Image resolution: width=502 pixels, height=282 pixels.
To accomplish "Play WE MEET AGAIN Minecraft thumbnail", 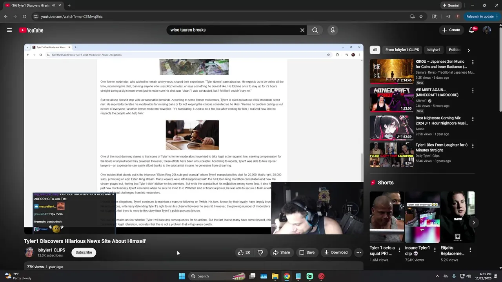I will point(391,99).
